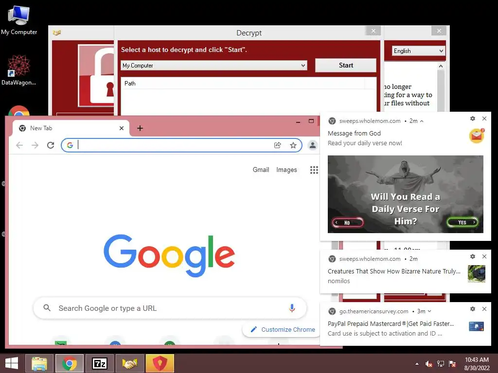This screenshot has height=373, width=498.
Task: Minimize the Chrome window
Action: click(298, 122)
